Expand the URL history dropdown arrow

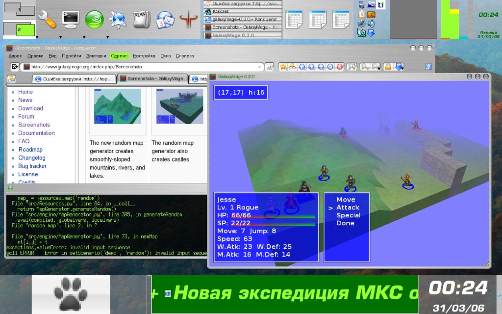coord(259,67)
